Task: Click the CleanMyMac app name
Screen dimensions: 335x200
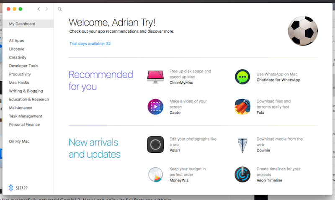Action: (x=181, y=82)
